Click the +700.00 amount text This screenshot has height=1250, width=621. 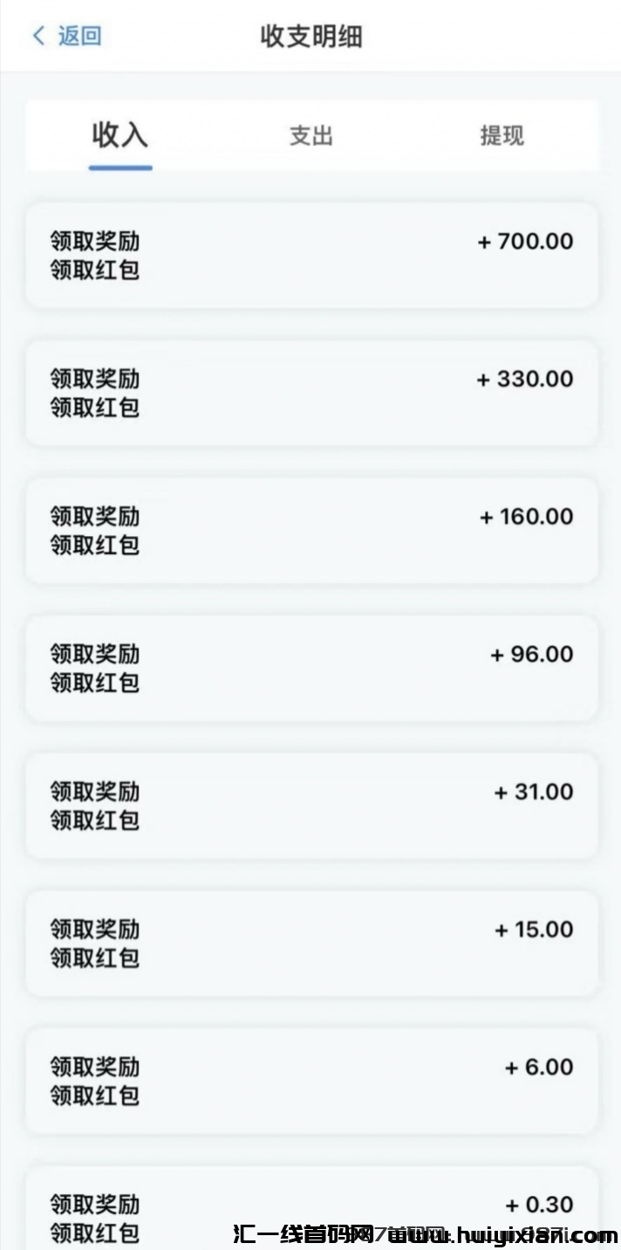[526, 242]
